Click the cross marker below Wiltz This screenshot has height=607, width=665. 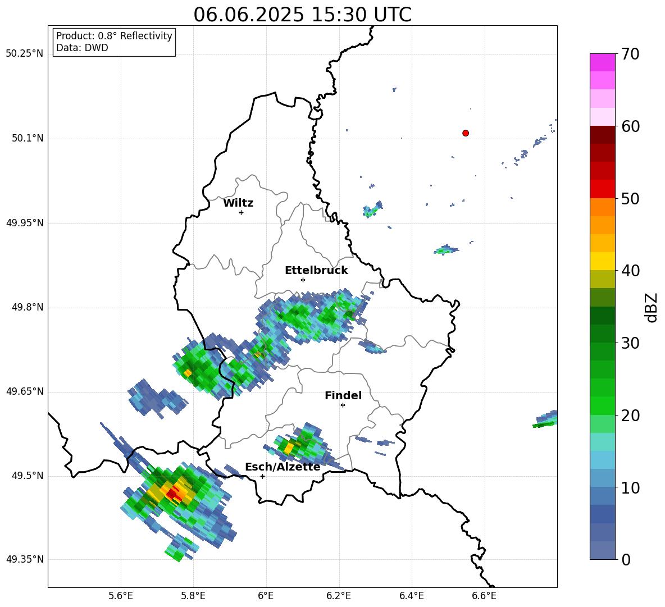click(x=241, y=212)
